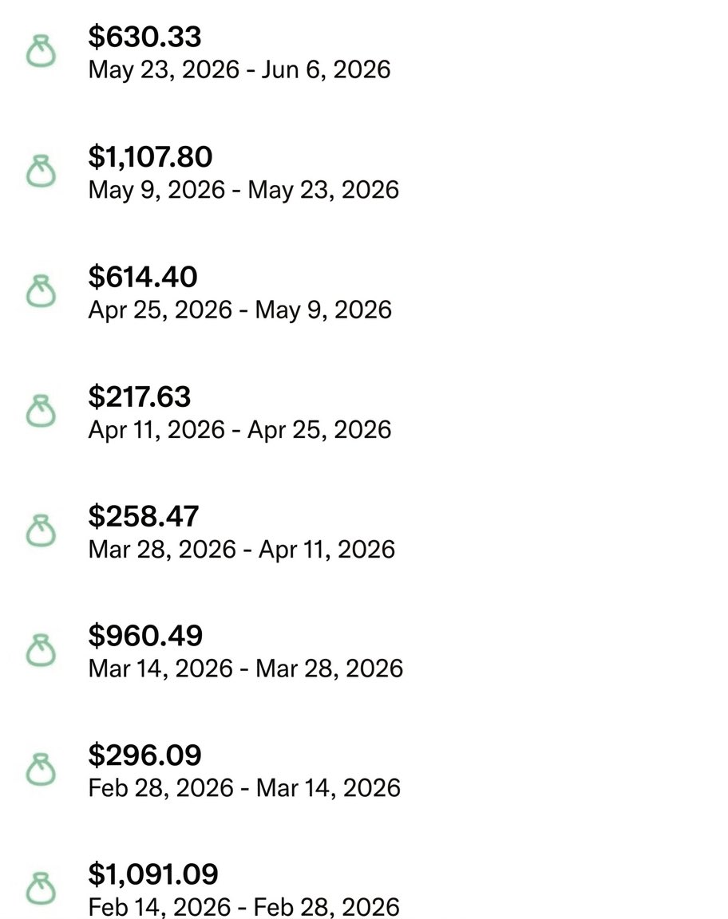Open the $217.63 payout amount
The height and width of the screenshot is (919, 728).
140,396
